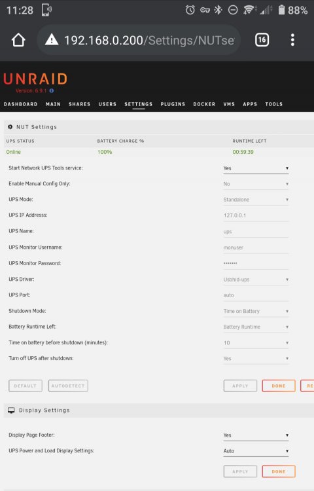Image resolution: width=314 pixels, height=491 pixels.
Task: Open the UPS Mode dropdown
Action: (256, 200)
